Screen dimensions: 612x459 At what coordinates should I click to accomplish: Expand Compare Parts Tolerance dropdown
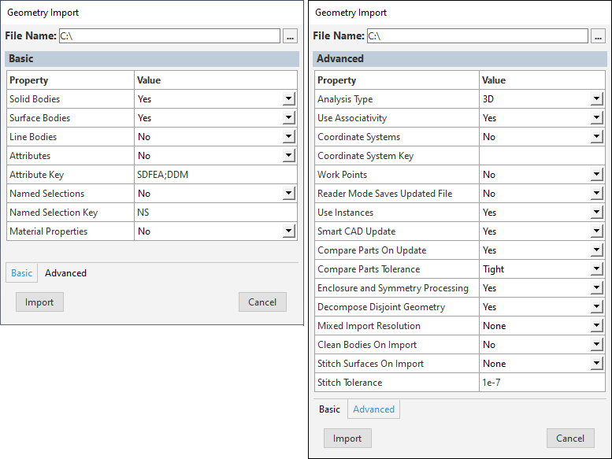(596, 269)
